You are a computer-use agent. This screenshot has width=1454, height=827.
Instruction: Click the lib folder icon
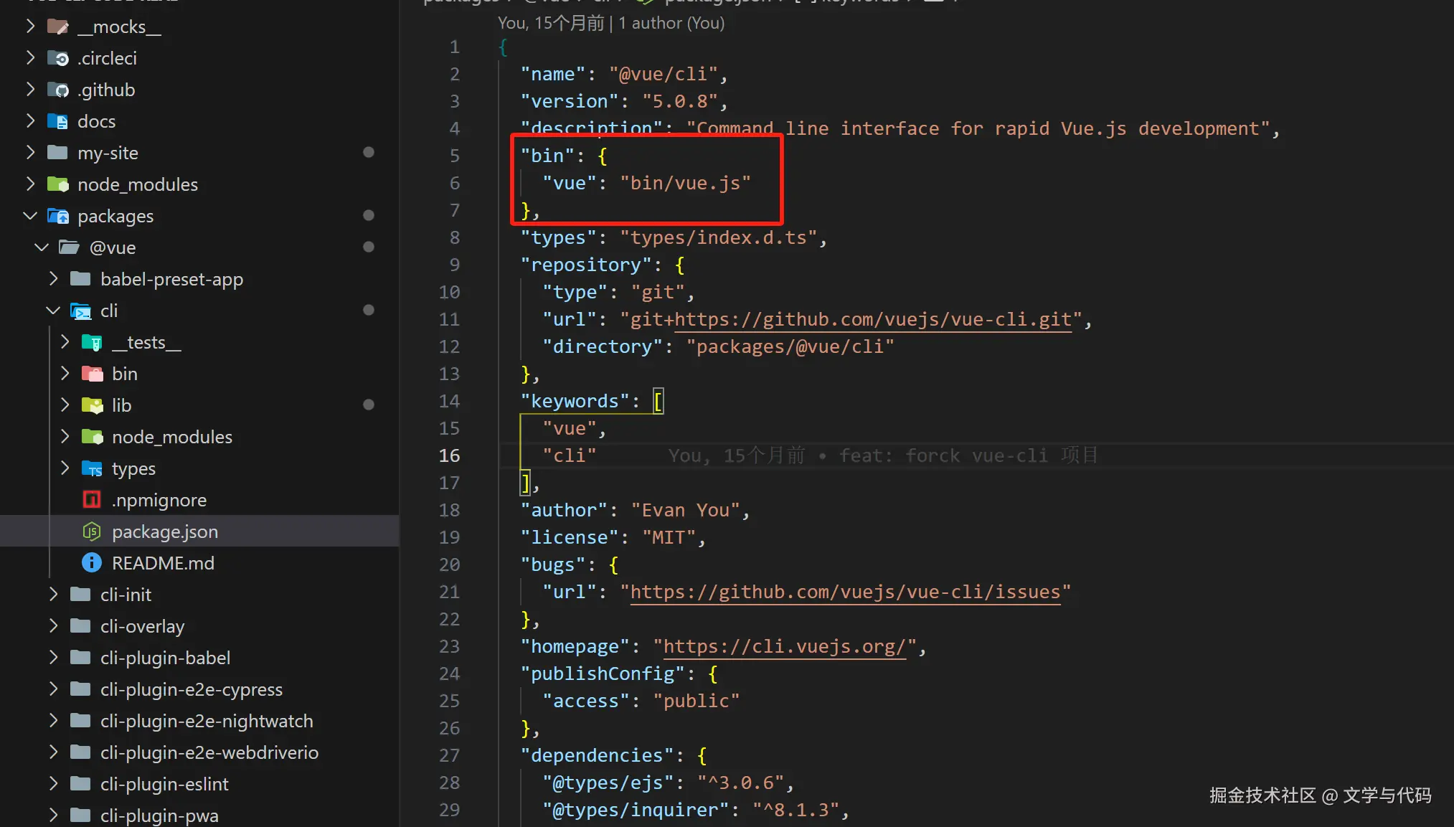click(x=92, y=405)
